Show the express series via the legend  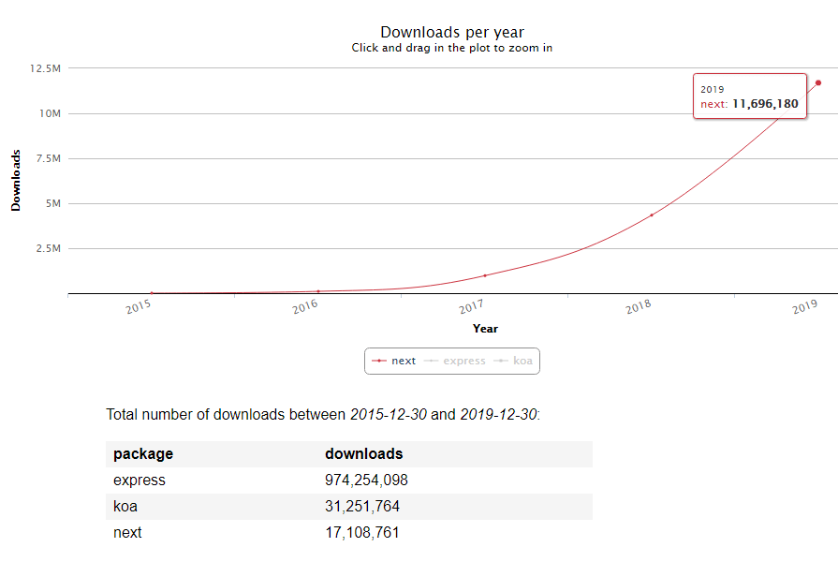[455, 361]
